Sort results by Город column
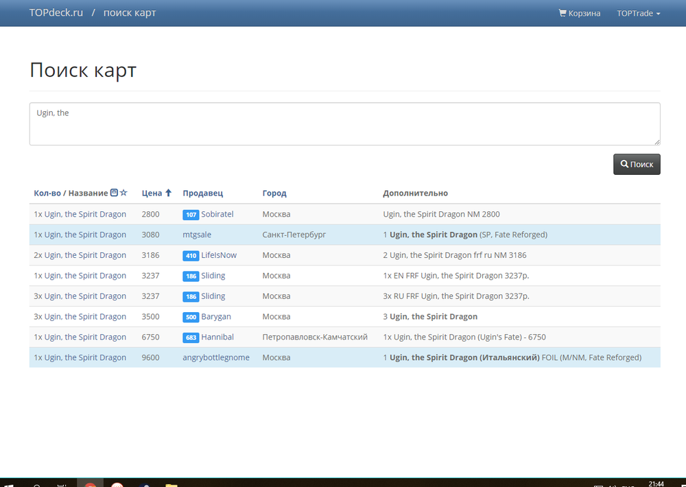 [x=274, y=193]
